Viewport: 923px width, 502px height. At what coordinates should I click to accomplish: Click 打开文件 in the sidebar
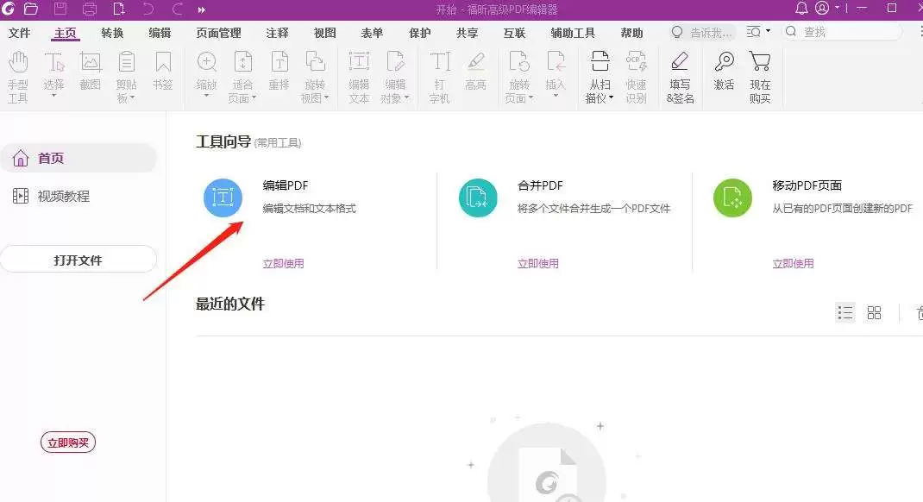click(x=78, y=259)
